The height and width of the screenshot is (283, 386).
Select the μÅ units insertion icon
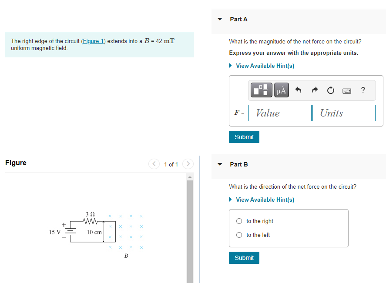click(280, 90)
